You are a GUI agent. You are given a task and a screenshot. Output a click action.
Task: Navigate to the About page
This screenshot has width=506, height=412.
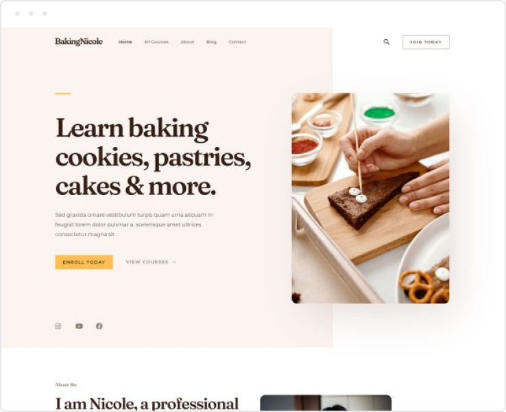(187, 42)
